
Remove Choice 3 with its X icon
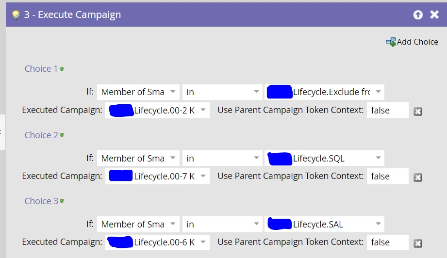417,243
